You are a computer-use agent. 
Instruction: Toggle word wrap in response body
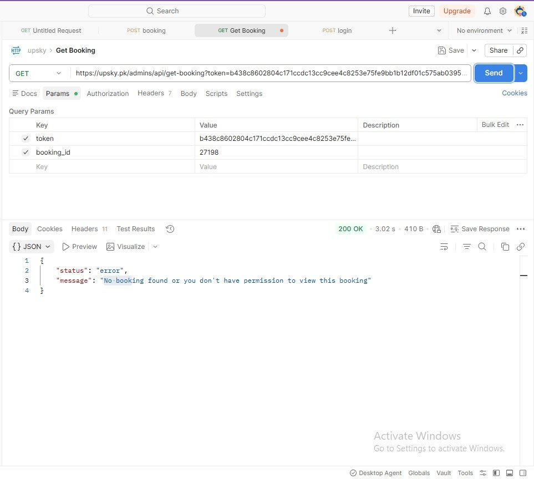click(x=444, y=247)
